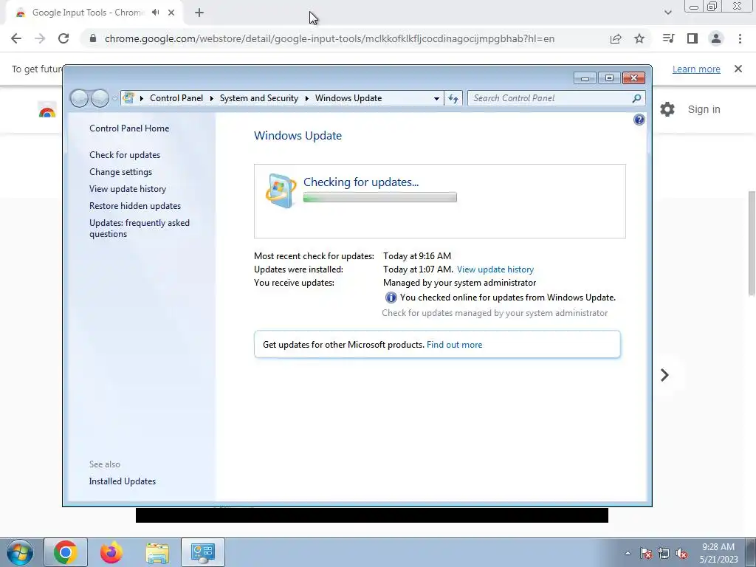Click the padlock site info icon
The height and width of the screenshot is (567, 756).
[93, 38]
